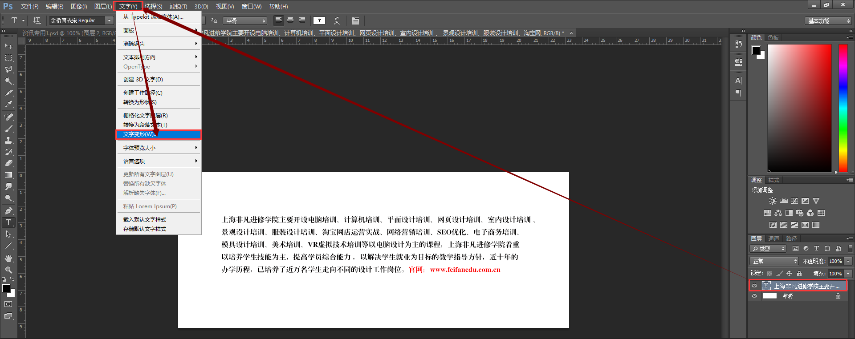This screenshot has height=339, width=855.
Task: Open layer filter 类型 dropdown
Action: (768, 249)
